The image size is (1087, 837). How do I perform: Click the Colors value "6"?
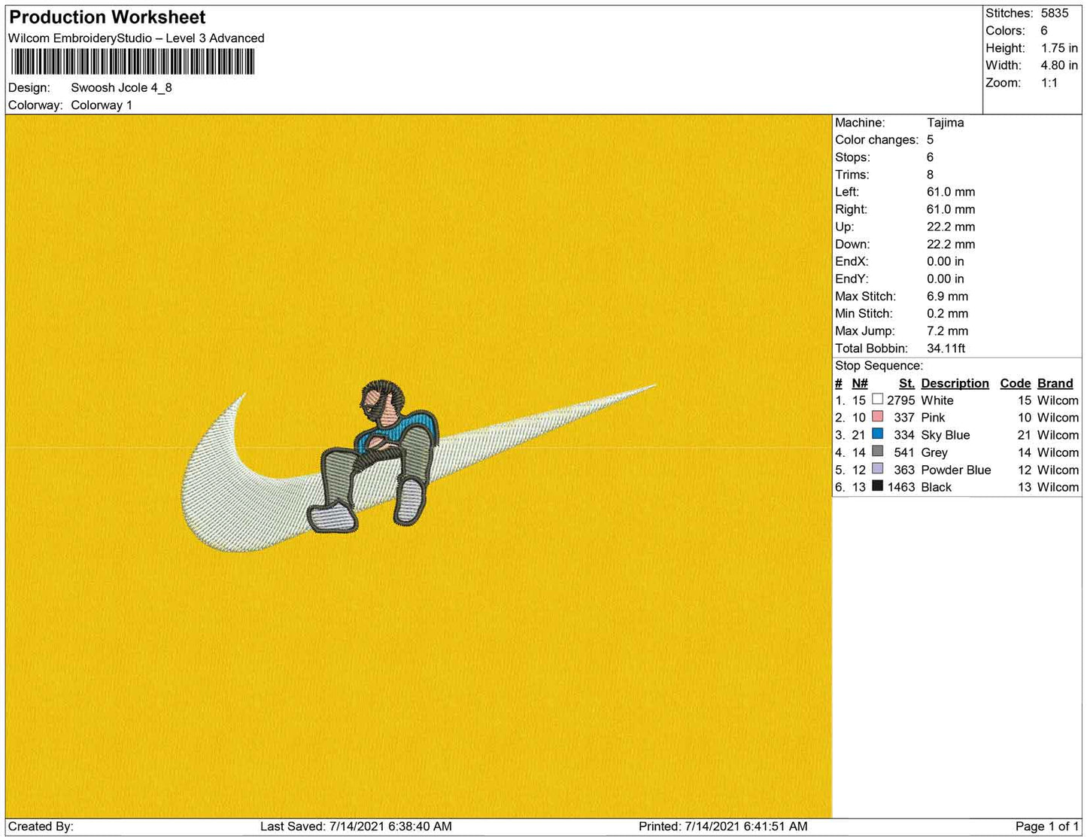1044,31
